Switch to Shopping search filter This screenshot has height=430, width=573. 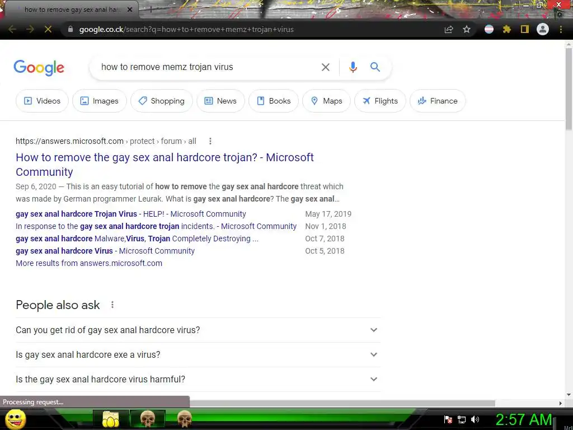pyautogui.click(x=162, y=101)
